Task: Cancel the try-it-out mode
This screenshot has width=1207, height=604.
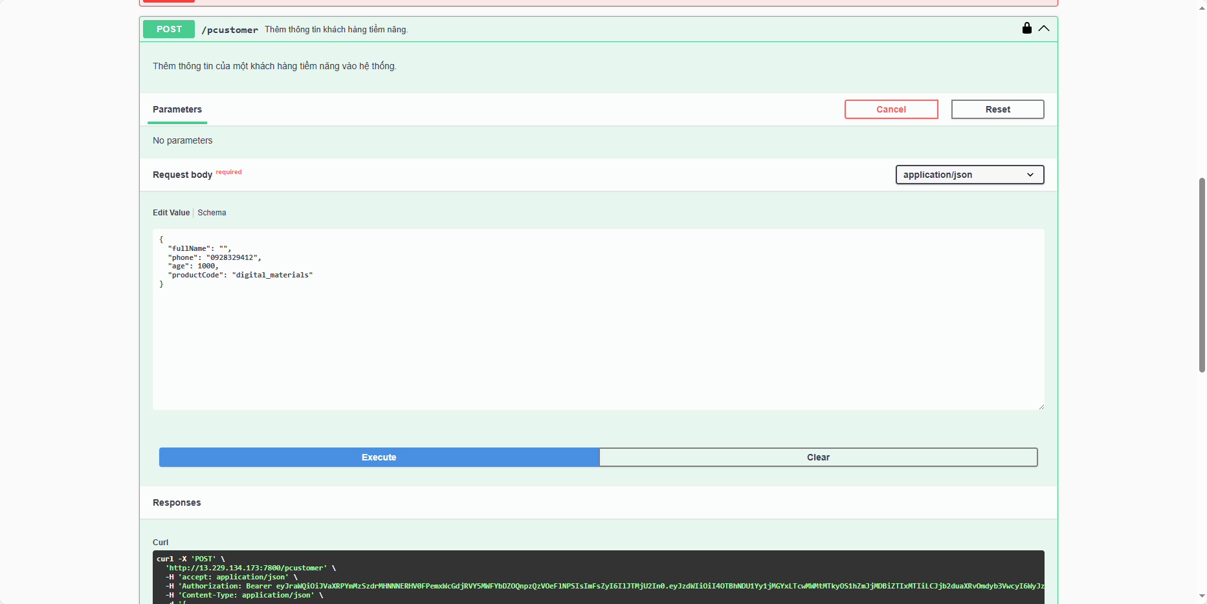Action: (891, 109)
